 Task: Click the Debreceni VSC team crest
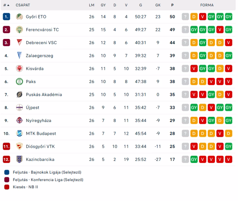19,43
